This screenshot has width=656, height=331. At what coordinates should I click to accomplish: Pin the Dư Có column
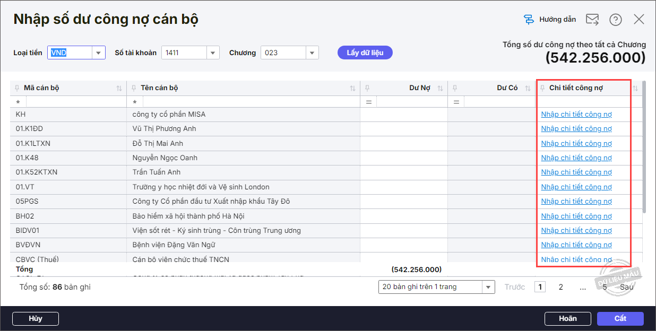click(455, 88)
